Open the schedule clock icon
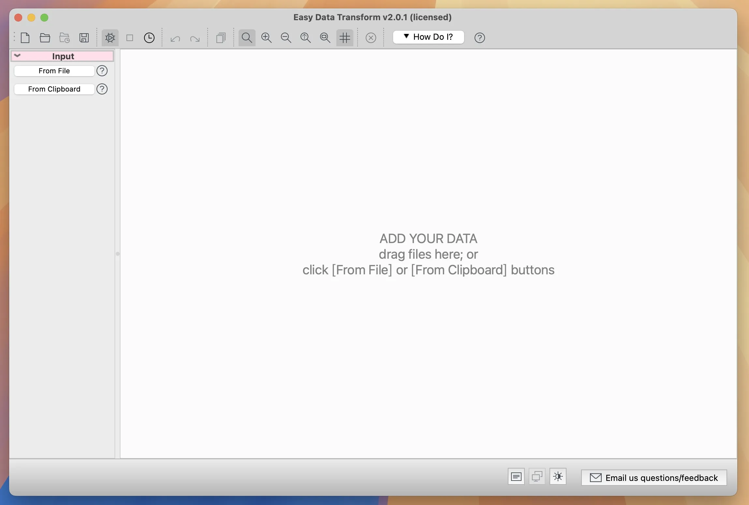 point(149,38)
